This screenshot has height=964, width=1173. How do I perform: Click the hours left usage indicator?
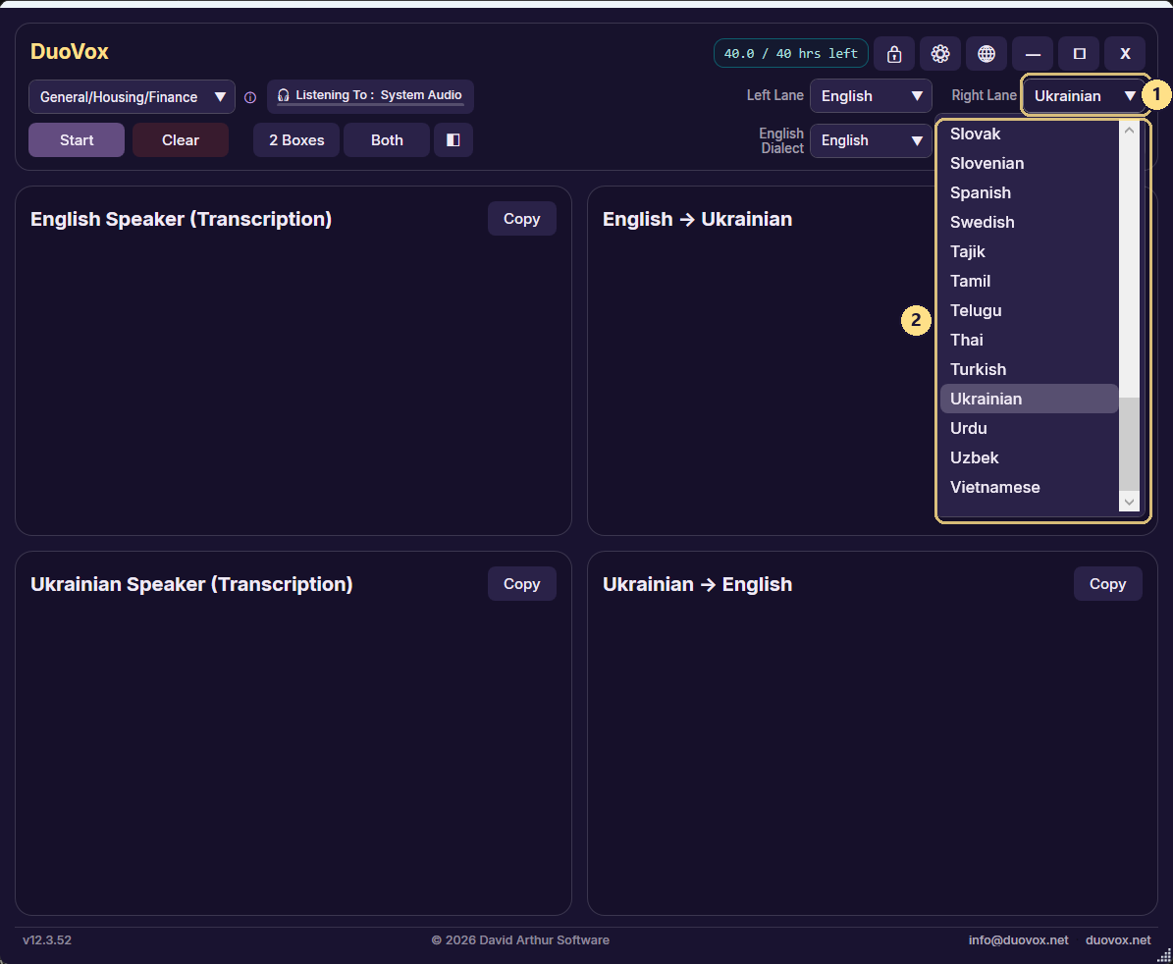coord(791,53)
